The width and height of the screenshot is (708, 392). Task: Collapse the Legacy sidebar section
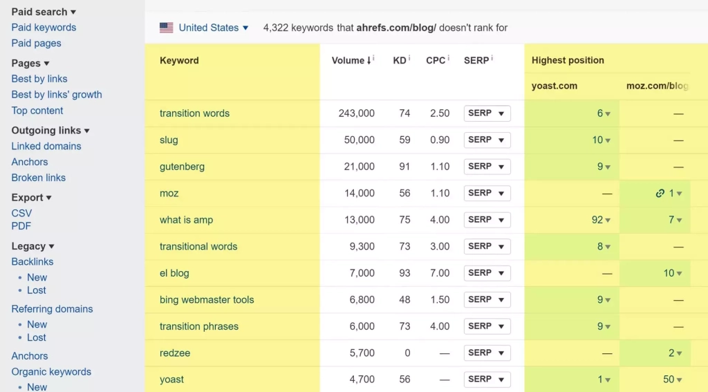point(32,246)
